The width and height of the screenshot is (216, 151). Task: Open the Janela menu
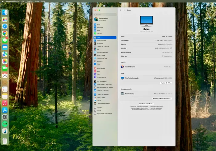37,1
